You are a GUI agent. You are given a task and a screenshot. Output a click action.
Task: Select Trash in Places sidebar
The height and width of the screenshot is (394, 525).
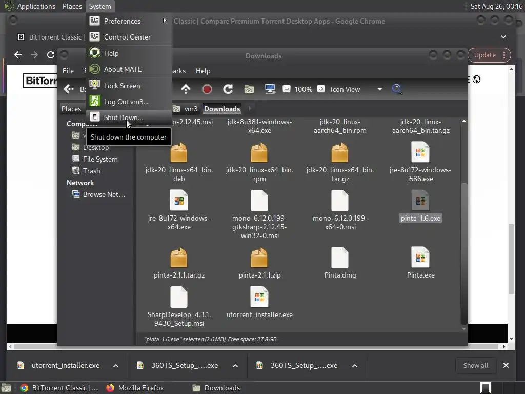click(91, 171)
